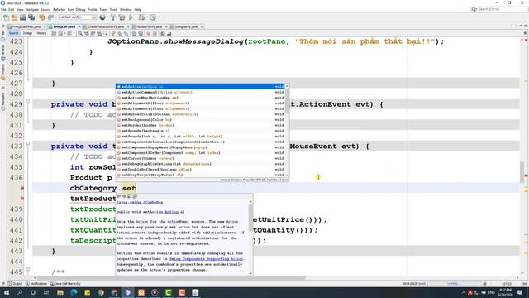The height and width of the screenshot is (298, 529).
Task: Open the Navigate menu
Action: [x=32, y=9]
